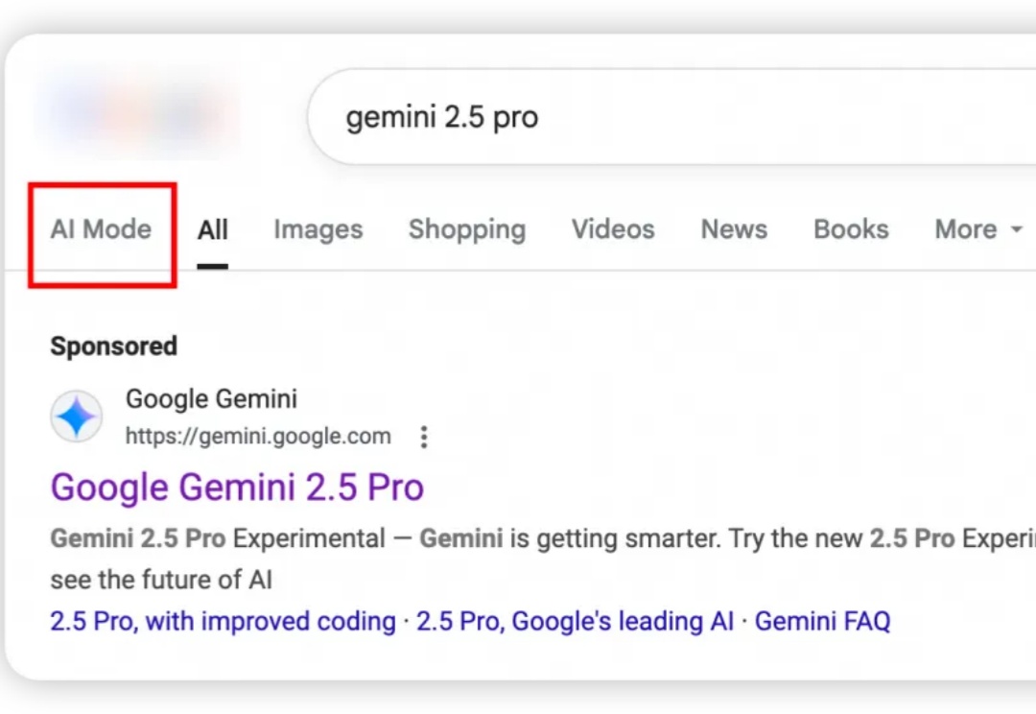Open the Books tab
This screenshot has width=1036, height=714.
[x=851, y=229]
